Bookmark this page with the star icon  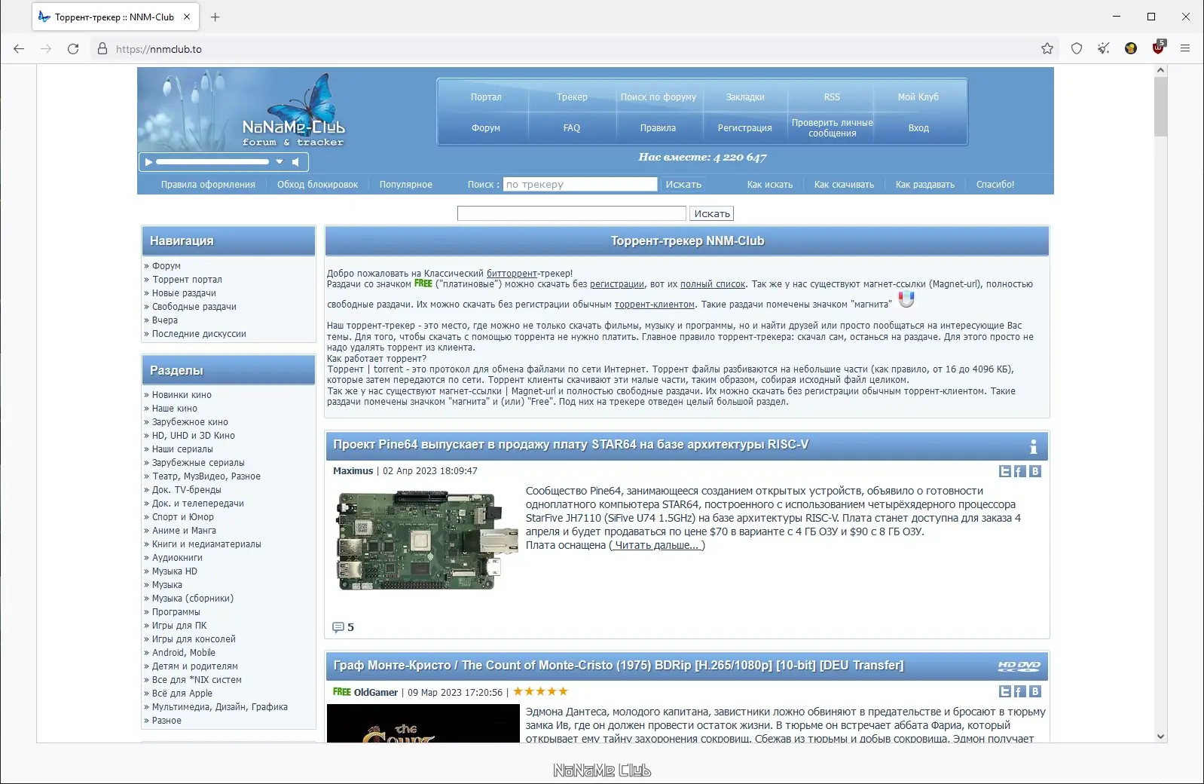point(1047,49)
